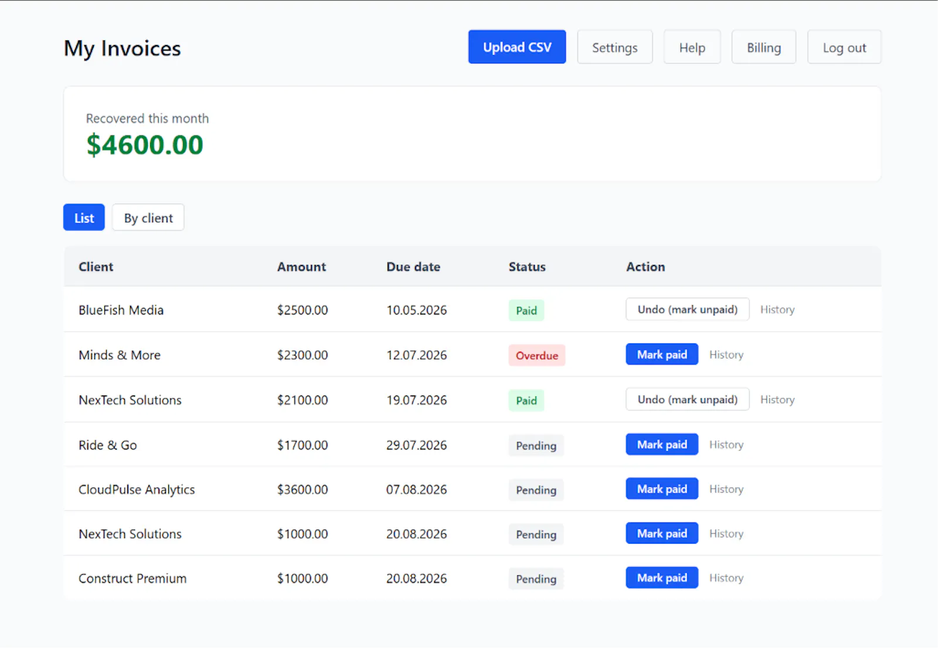Switch to the By client view
Screen dimensions: 938x648
pyautogui.click(x=148, y=217)
